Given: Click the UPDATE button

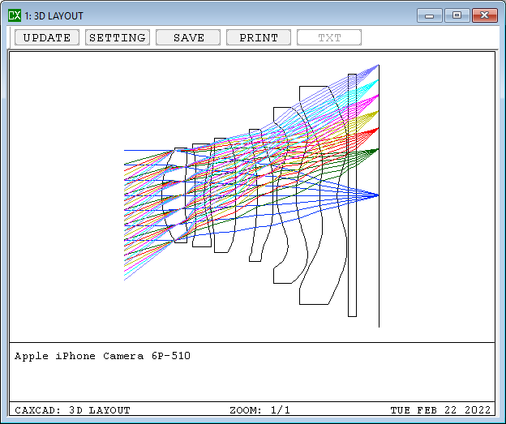Looking at the screenshot, I should coord(47,37).
